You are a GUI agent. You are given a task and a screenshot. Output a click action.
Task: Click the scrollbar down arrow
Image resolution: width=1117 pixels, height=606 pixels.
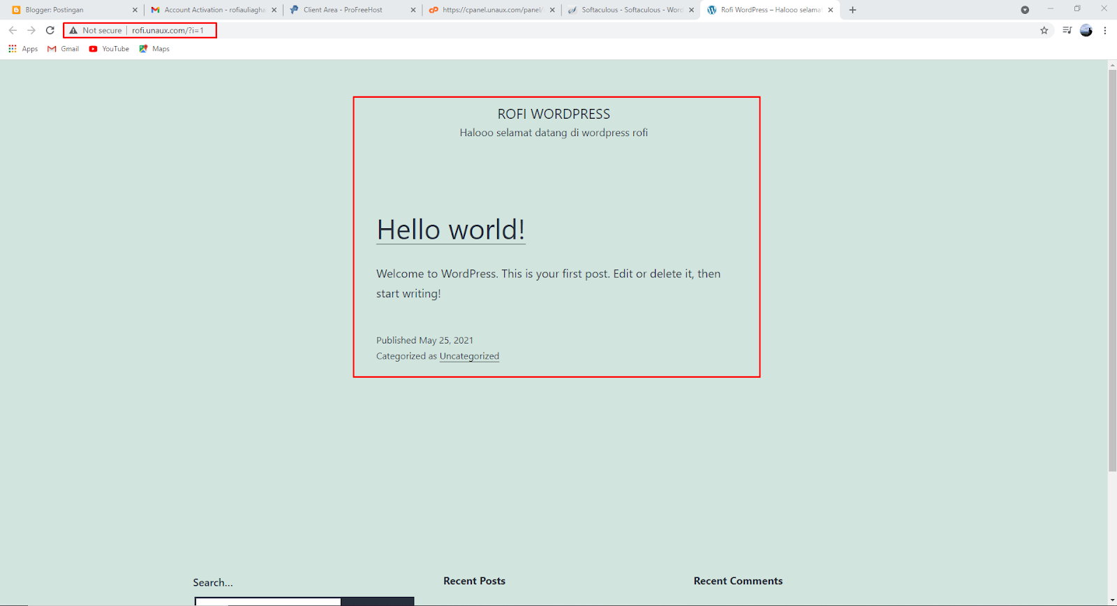[x=1112, y=601]
